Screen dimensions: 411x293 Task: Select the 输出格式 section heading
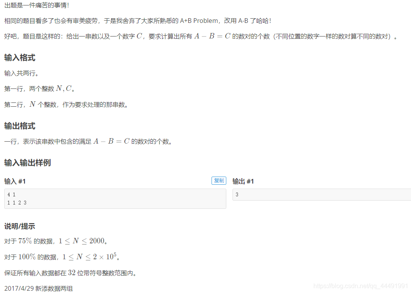[x=20, y=126]
